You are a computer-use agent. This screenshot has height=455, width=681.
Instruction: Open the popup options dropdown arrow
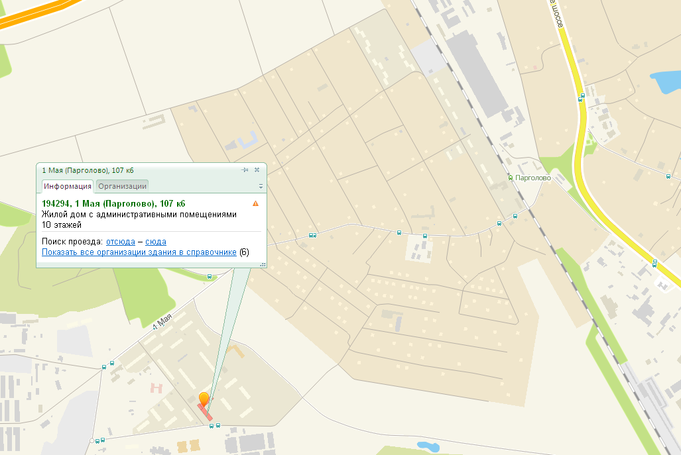[261, 186]
